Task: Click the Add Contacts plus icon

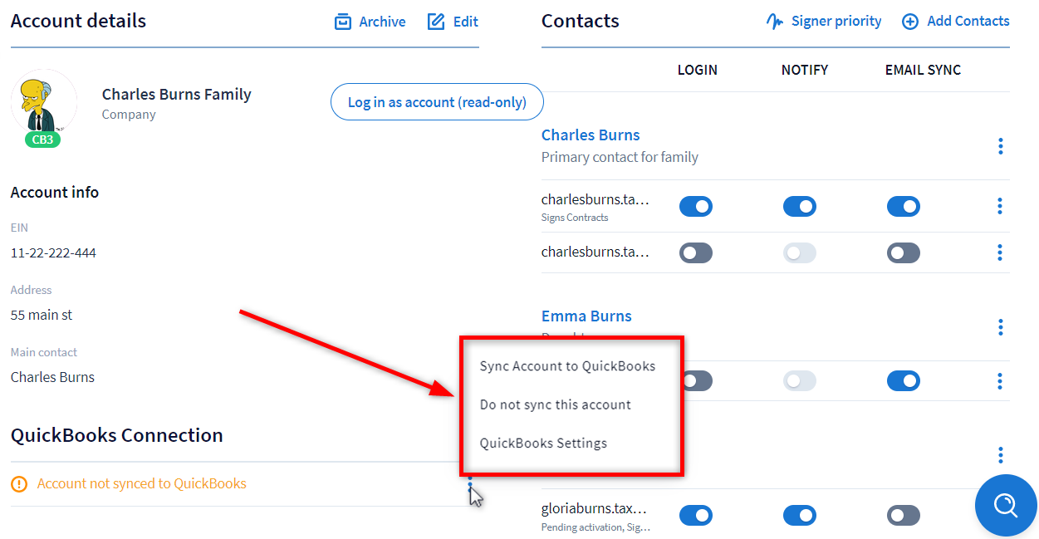Action: 910,22
